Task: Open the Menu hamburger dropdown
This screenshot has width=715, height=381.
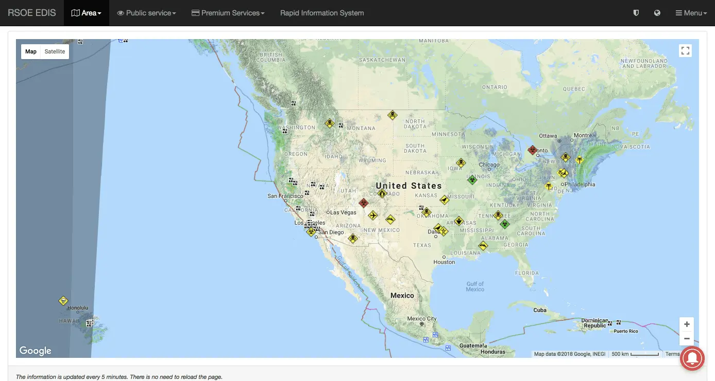Action: pos(691,13)
